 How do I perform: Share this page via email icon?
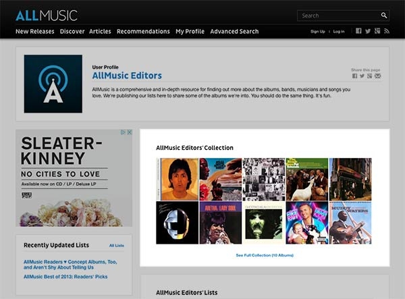pos(377,76)
